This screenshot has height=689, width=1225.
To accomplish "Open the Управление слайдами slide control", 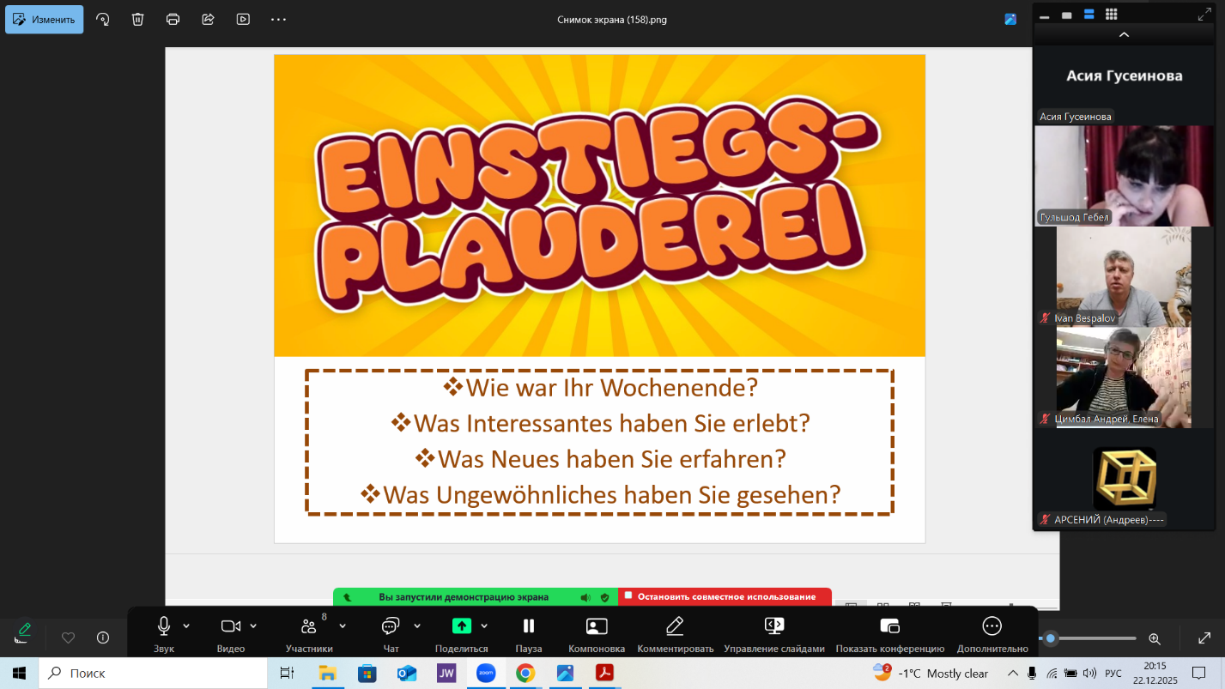I will (x=774, y=626).
